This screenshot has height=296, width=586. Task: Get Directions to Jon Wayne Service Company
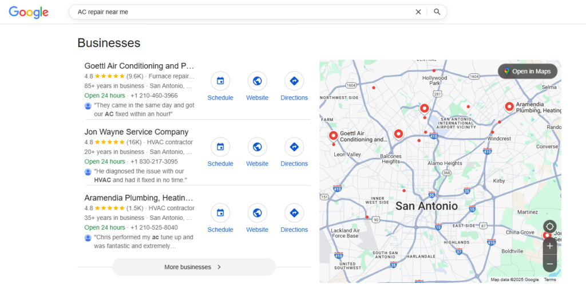coord(294,147)
